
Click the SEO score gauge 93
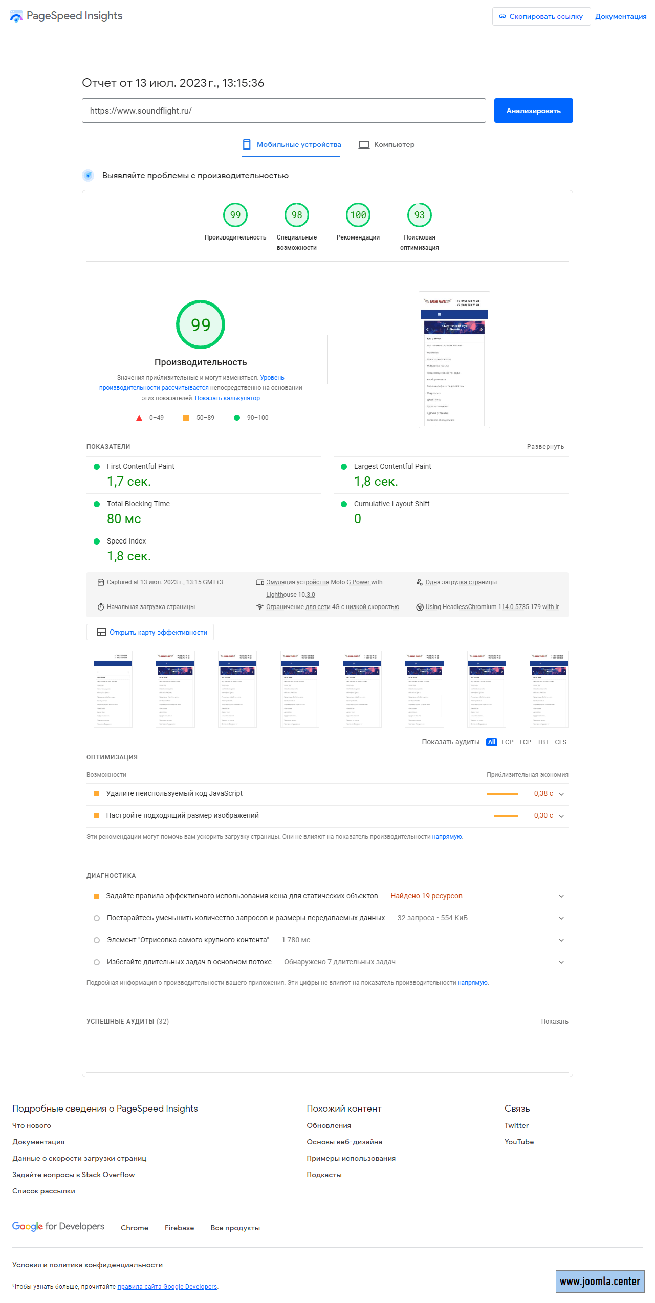pos(420,215)
